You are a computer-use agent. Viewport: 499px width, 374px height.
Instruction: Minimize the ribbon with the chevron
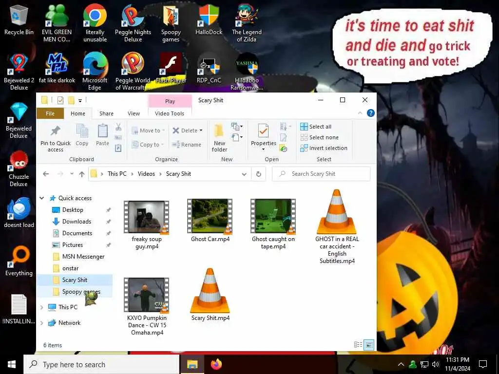coord(360,113)
